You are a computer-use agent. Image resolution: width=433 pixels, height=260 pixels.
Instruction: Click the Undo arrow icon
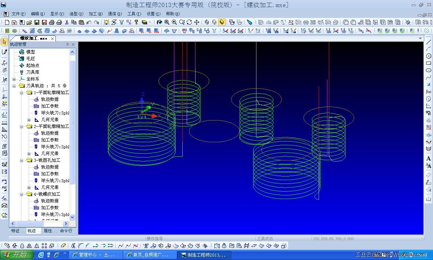coord(89,22)
